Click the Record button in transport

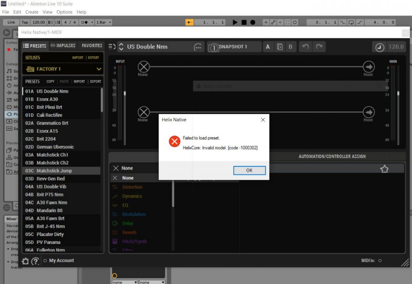tap(253, 22)
